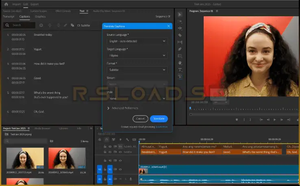Image resolution: width=300 pixels, height=186 pixels.
Task: Open Source Language dropdown
Action: click(137, 41)
